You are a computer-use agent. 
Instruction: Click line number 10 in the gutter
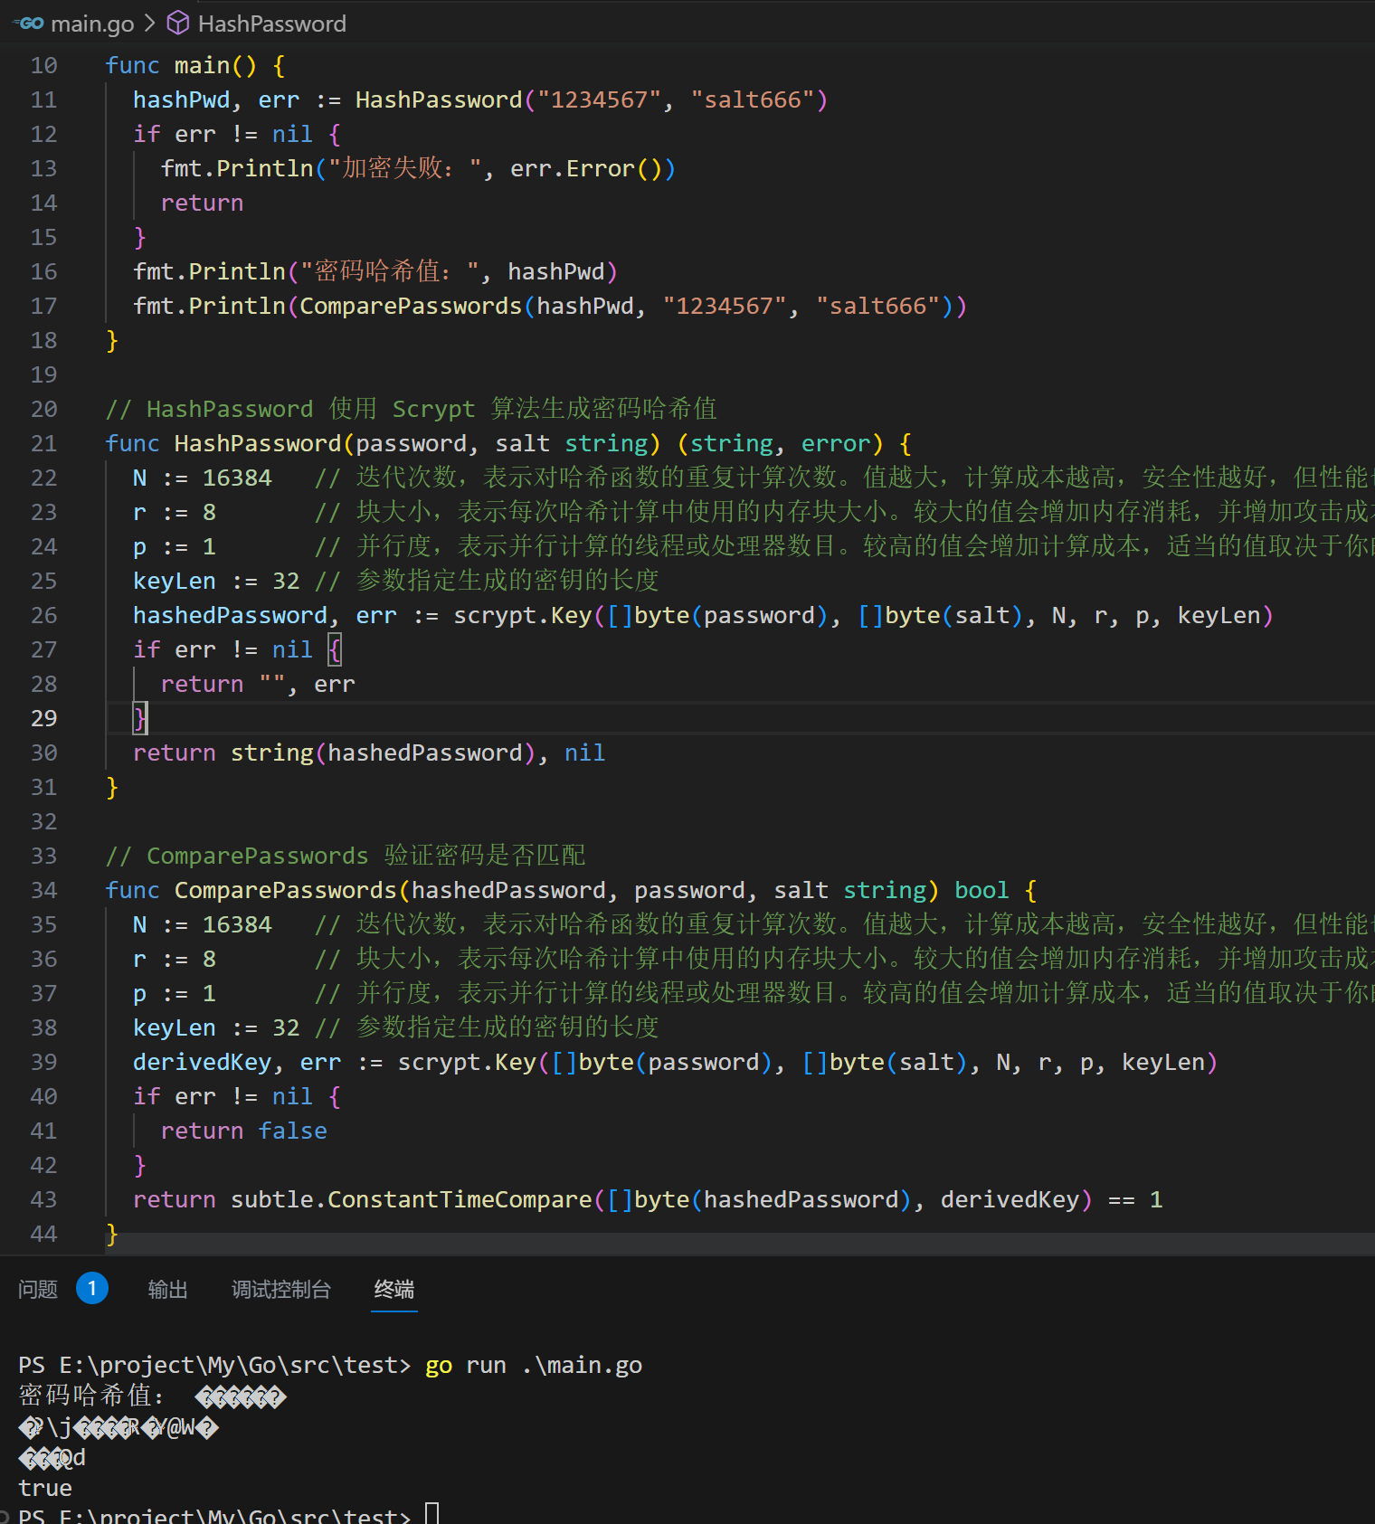[43, 65]
